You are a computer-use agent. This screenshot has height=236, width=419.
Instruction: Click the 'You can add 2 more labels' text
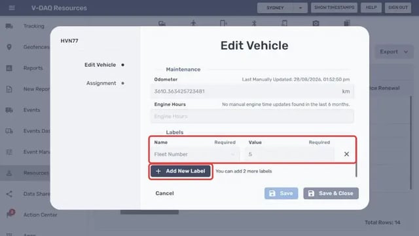244,171
